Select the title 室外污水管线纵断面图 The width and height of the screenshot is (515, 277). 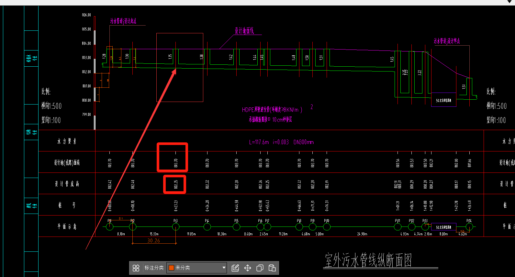[368, 260]
